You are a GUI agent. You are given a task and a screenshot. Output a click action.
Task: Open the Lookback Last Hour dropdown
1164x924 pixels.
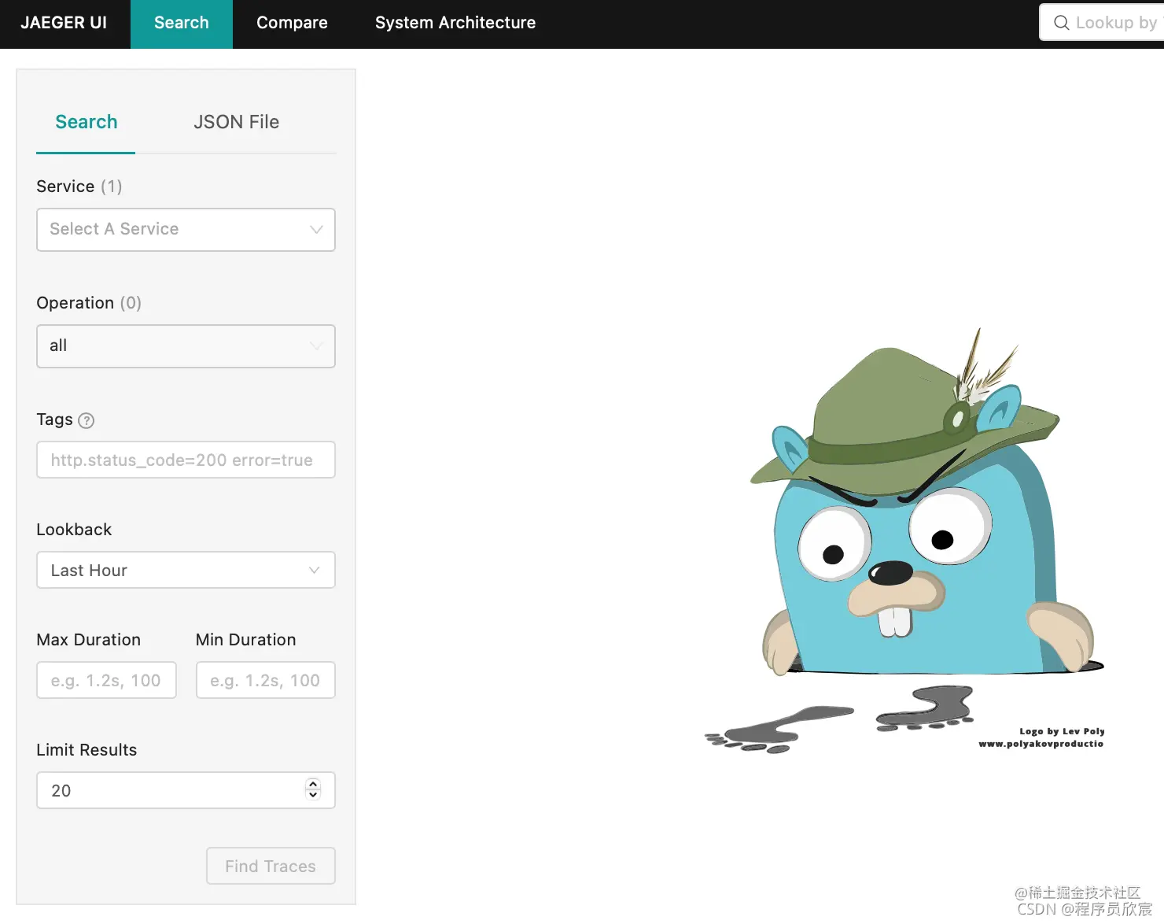pyautogui.click(x=186, y=570)
